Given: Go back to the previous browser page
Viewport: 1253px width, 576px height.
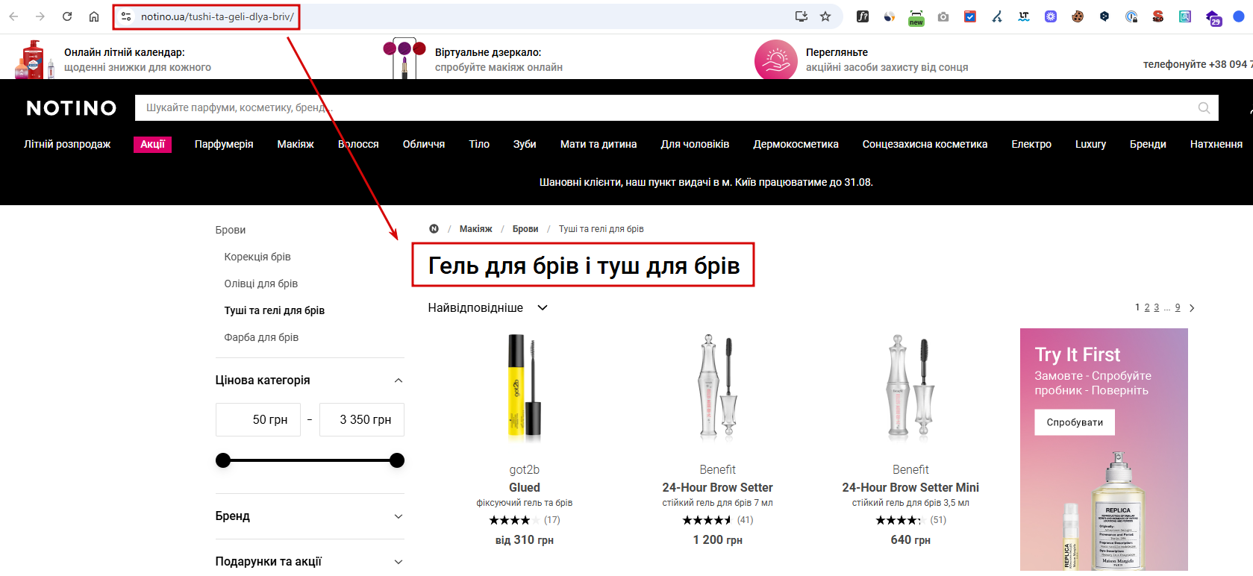Looking at the screenshot, I should [13, 16].
